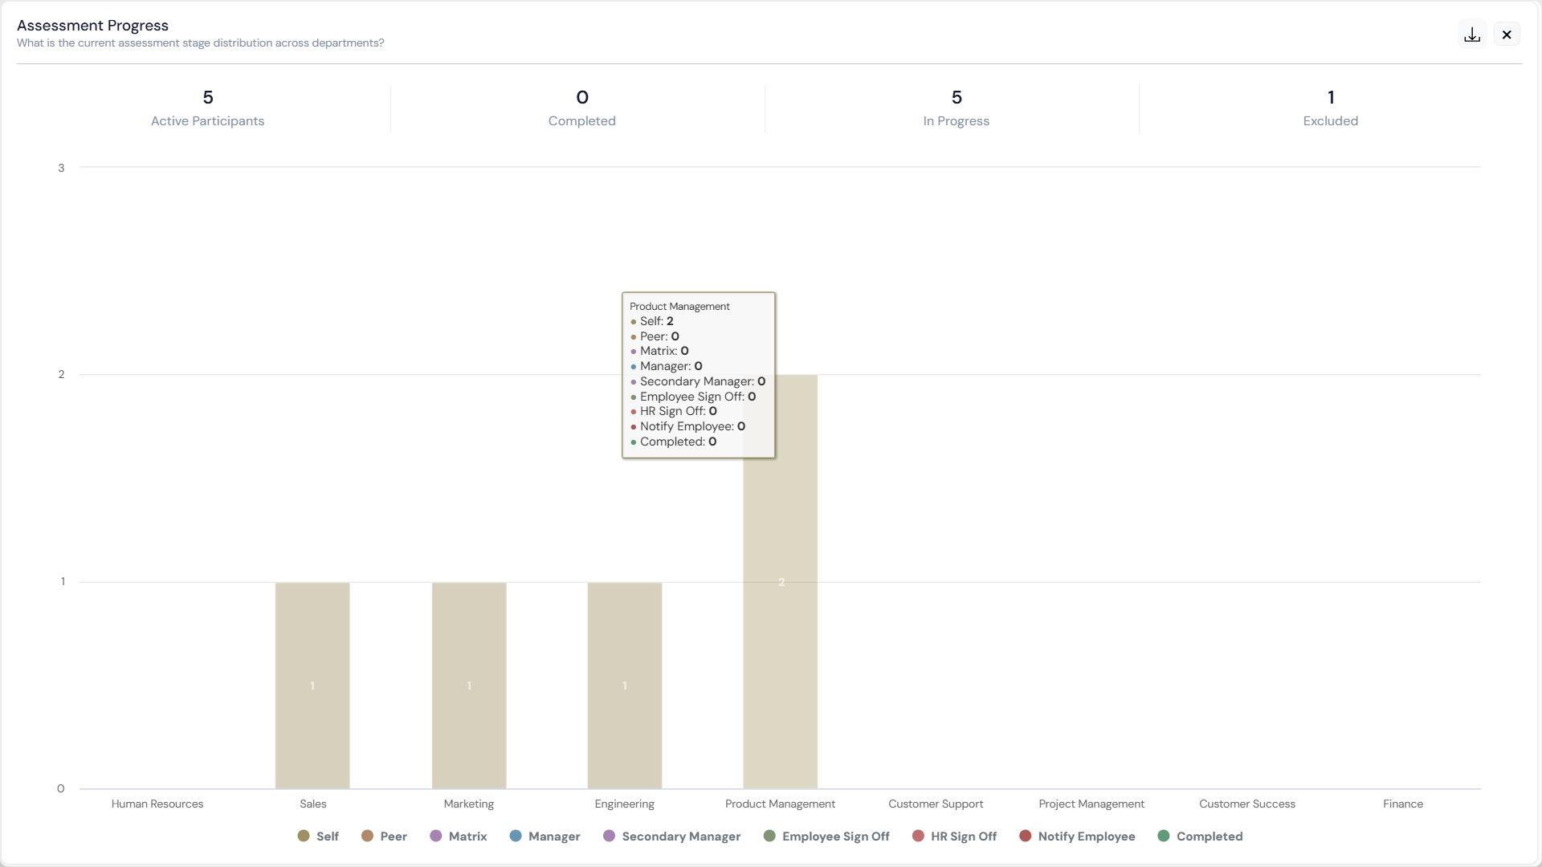Click the Sales bar in the chart
The height and width of the screenshot is (867, 1542).
(x=312, y=686)
